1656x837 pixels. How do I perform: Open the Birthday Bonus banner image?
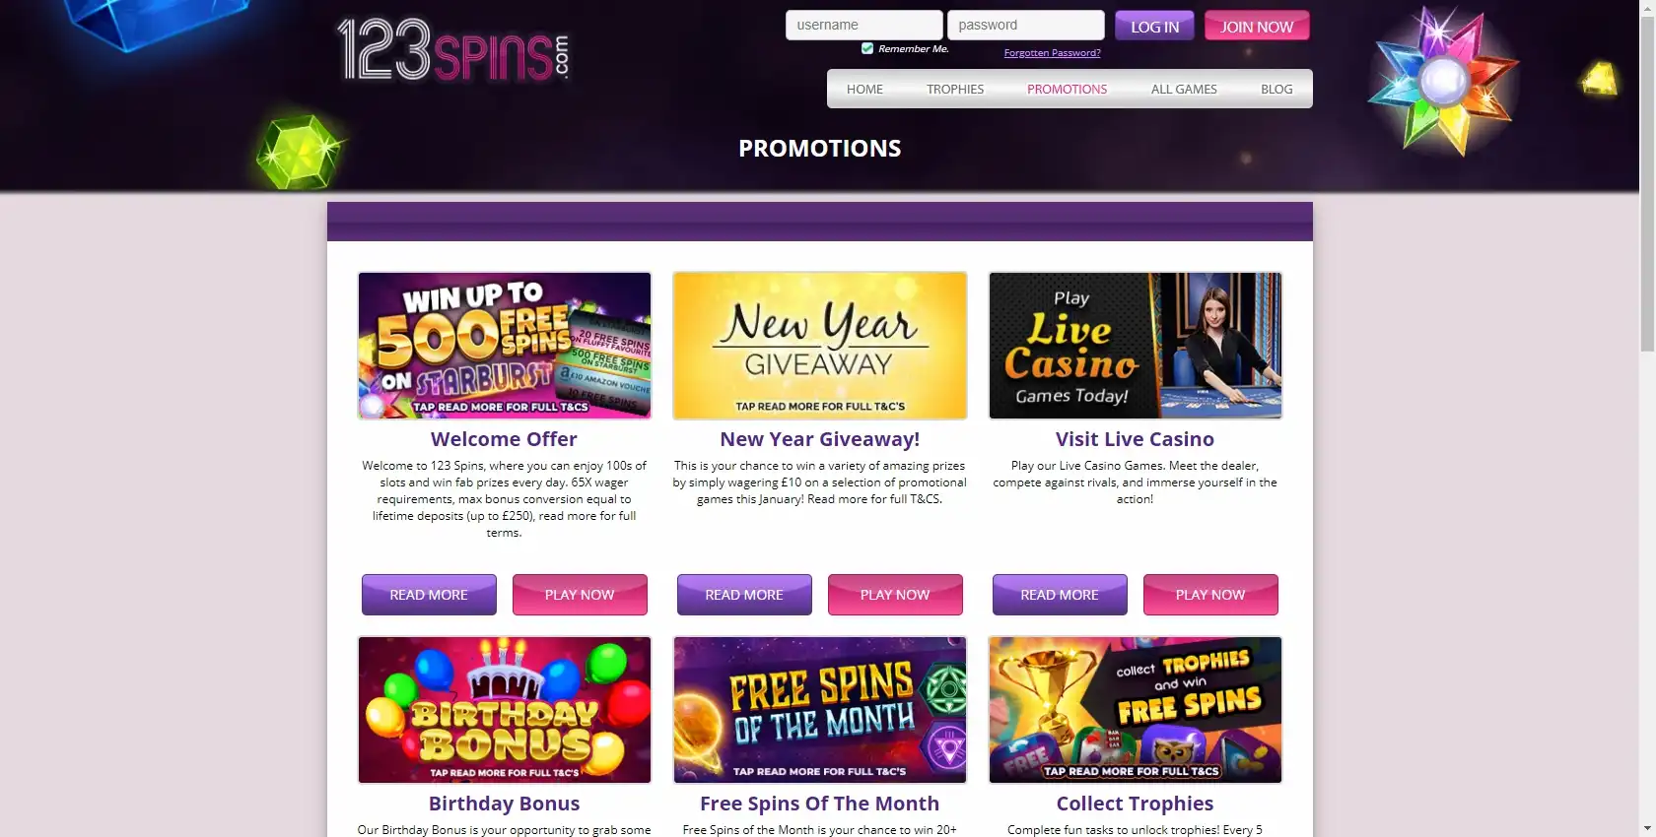click(505, 710)
